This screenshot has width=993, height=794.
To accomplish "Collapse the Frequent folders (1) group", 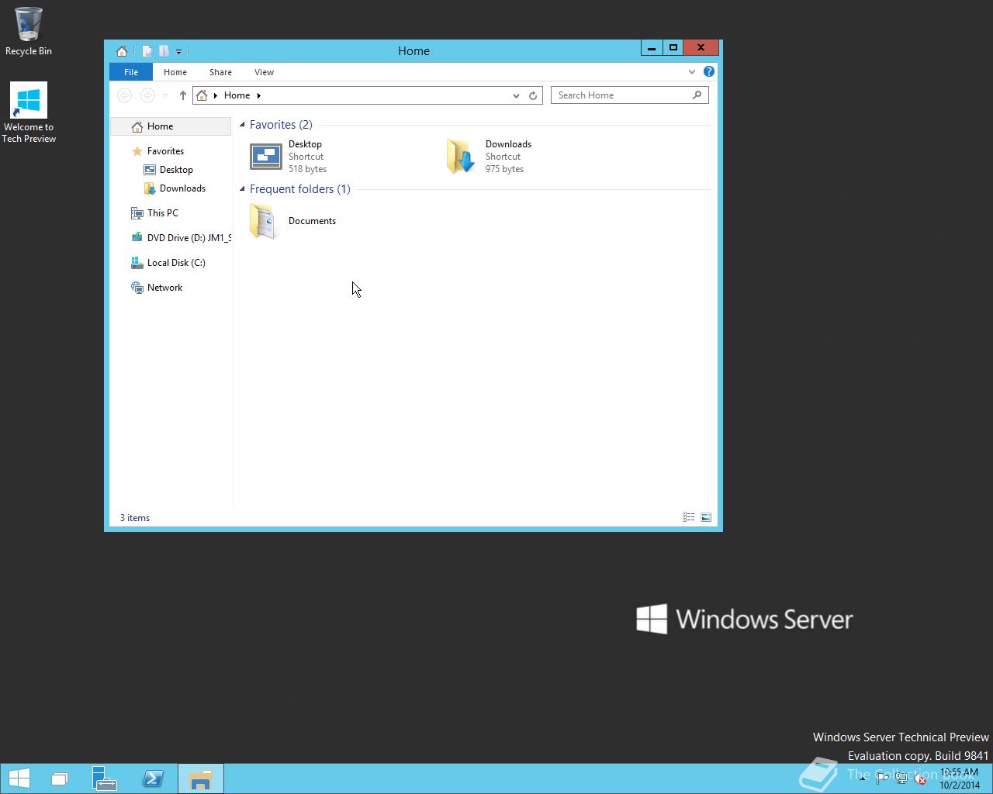I will [242, 189].
